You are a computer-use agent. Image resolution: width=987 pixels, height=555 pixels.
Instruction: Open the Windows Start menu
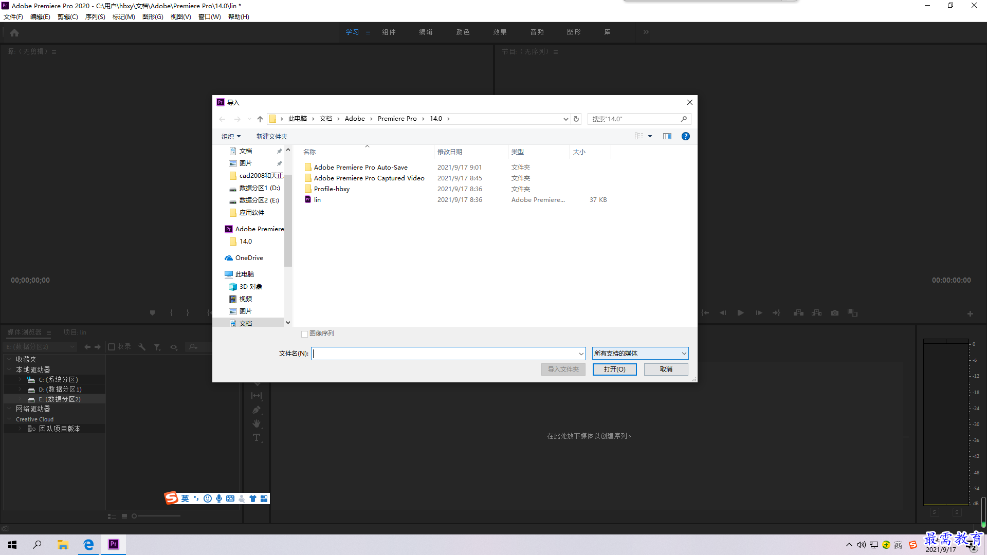(x=12, y=545)
